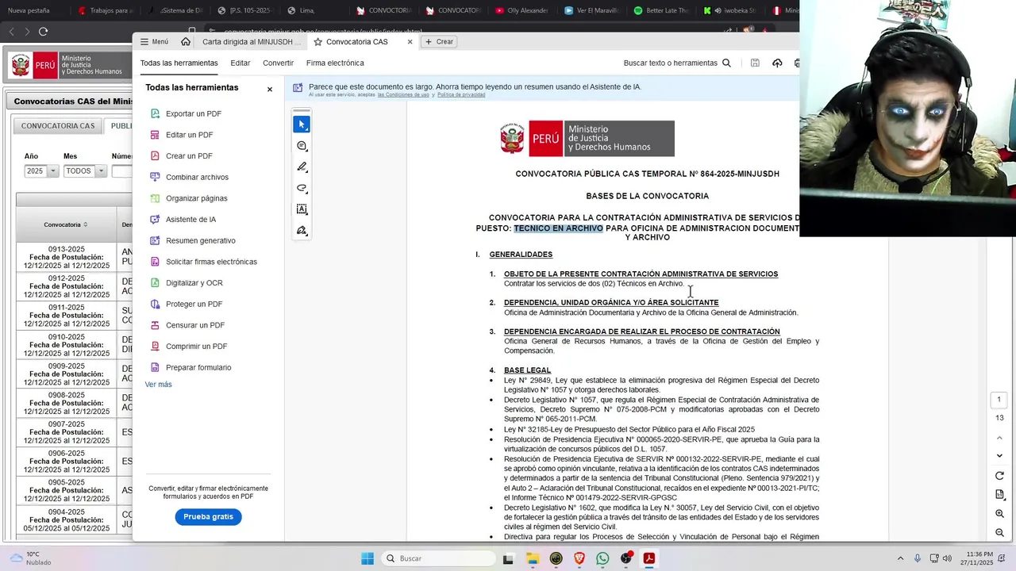Image resolution: width=1016 pixels, height=571 pixels.
Task: Click convocatoria 0913-2025 row in browser
Action: click(x=66, y=257)
